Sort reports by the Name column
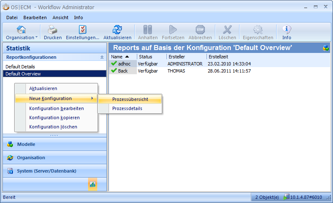333x203 pixels. pos(117,57)
